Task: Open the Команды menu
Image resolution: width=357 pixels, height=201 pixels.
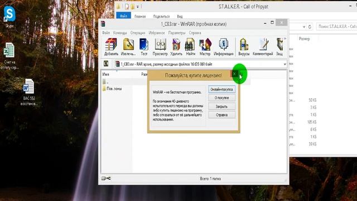Action: [x=120, y=33]
